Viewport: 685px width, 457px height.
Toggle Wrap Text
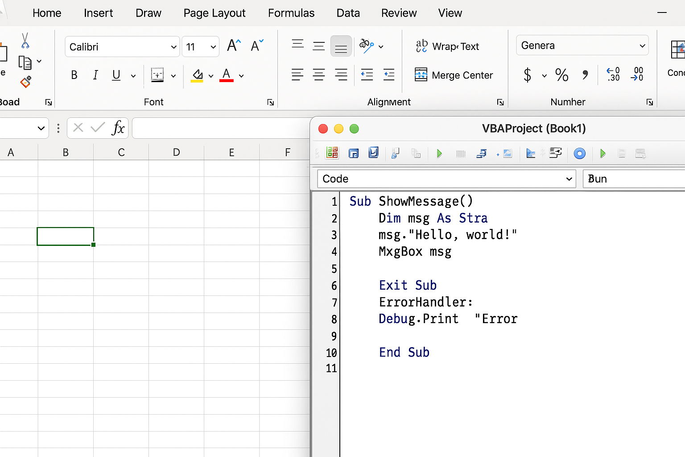pos(447,46)
